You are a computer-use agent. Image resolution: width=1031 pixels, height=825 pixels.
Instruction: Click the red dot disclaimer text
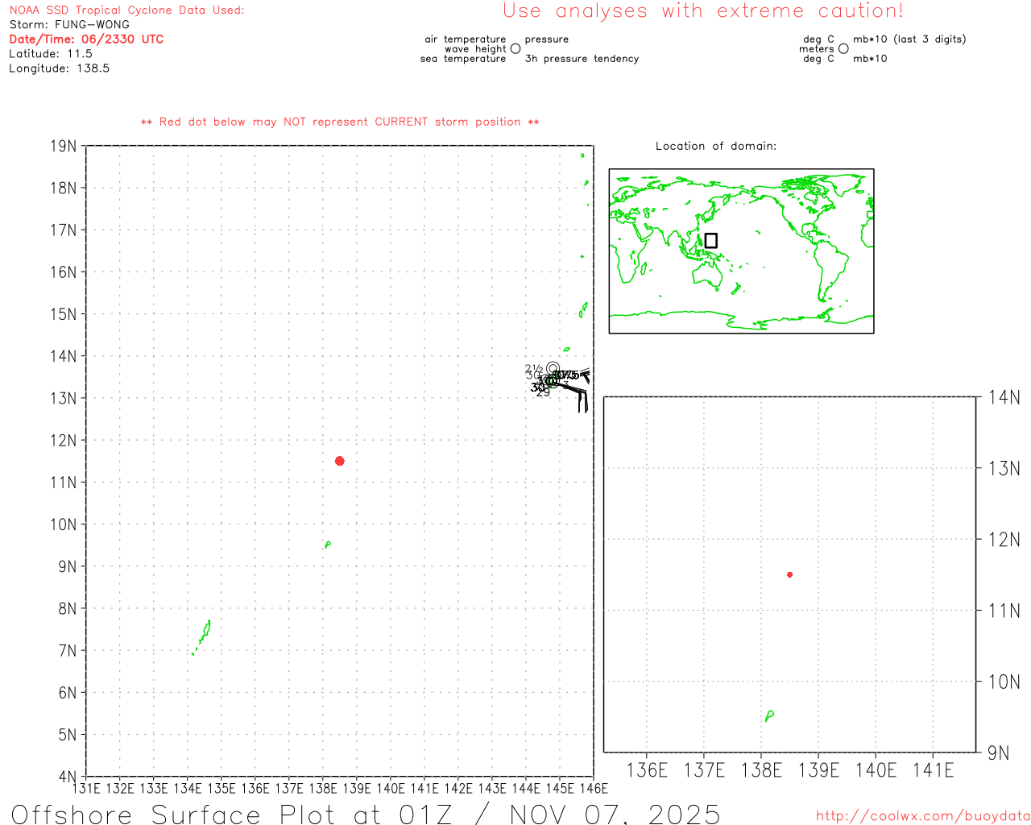pyautogui.click(x=340, y=122)
